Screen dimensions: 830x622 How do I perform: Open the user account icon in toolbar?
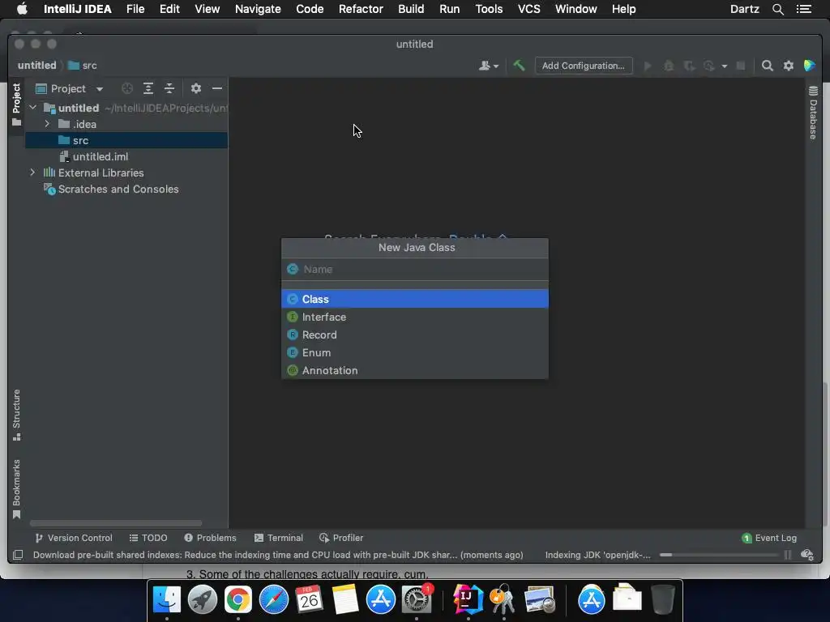[x=488, y=66]
